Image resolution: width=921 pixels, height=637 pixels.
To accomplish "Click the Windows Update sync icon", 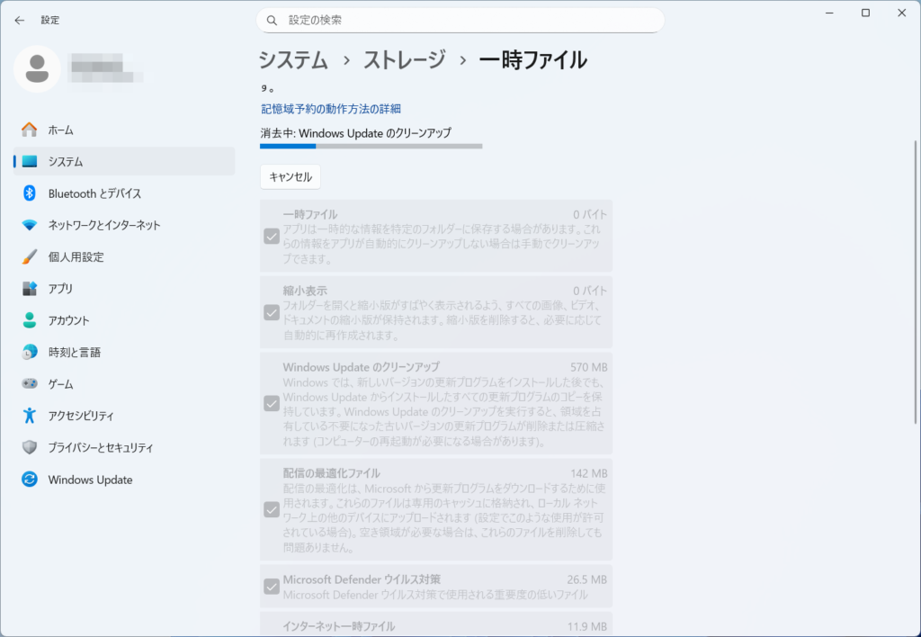I will pyautogui.click(x=30, y=480).
